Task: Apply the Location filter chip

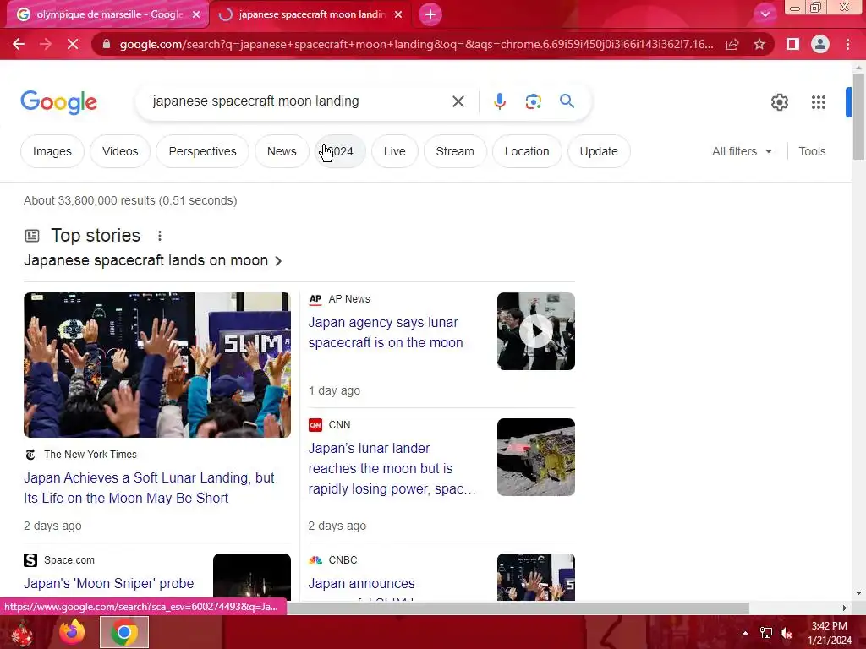Action: tap(526, 151)
